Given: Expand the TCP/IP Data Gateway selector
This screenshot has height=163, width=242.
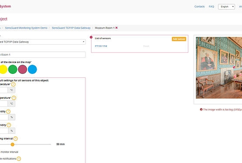Looking at the screenshot, I should coord(42,42).
